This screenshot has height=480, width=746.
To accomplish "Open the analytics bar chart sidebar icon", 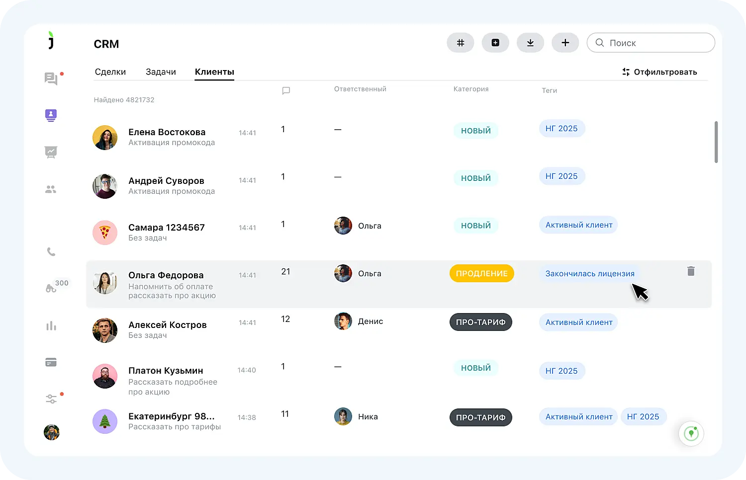I will coord(51,325).
